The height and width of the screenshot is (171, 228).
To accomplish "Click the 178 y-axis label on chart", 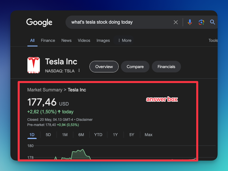I will 30,157.
